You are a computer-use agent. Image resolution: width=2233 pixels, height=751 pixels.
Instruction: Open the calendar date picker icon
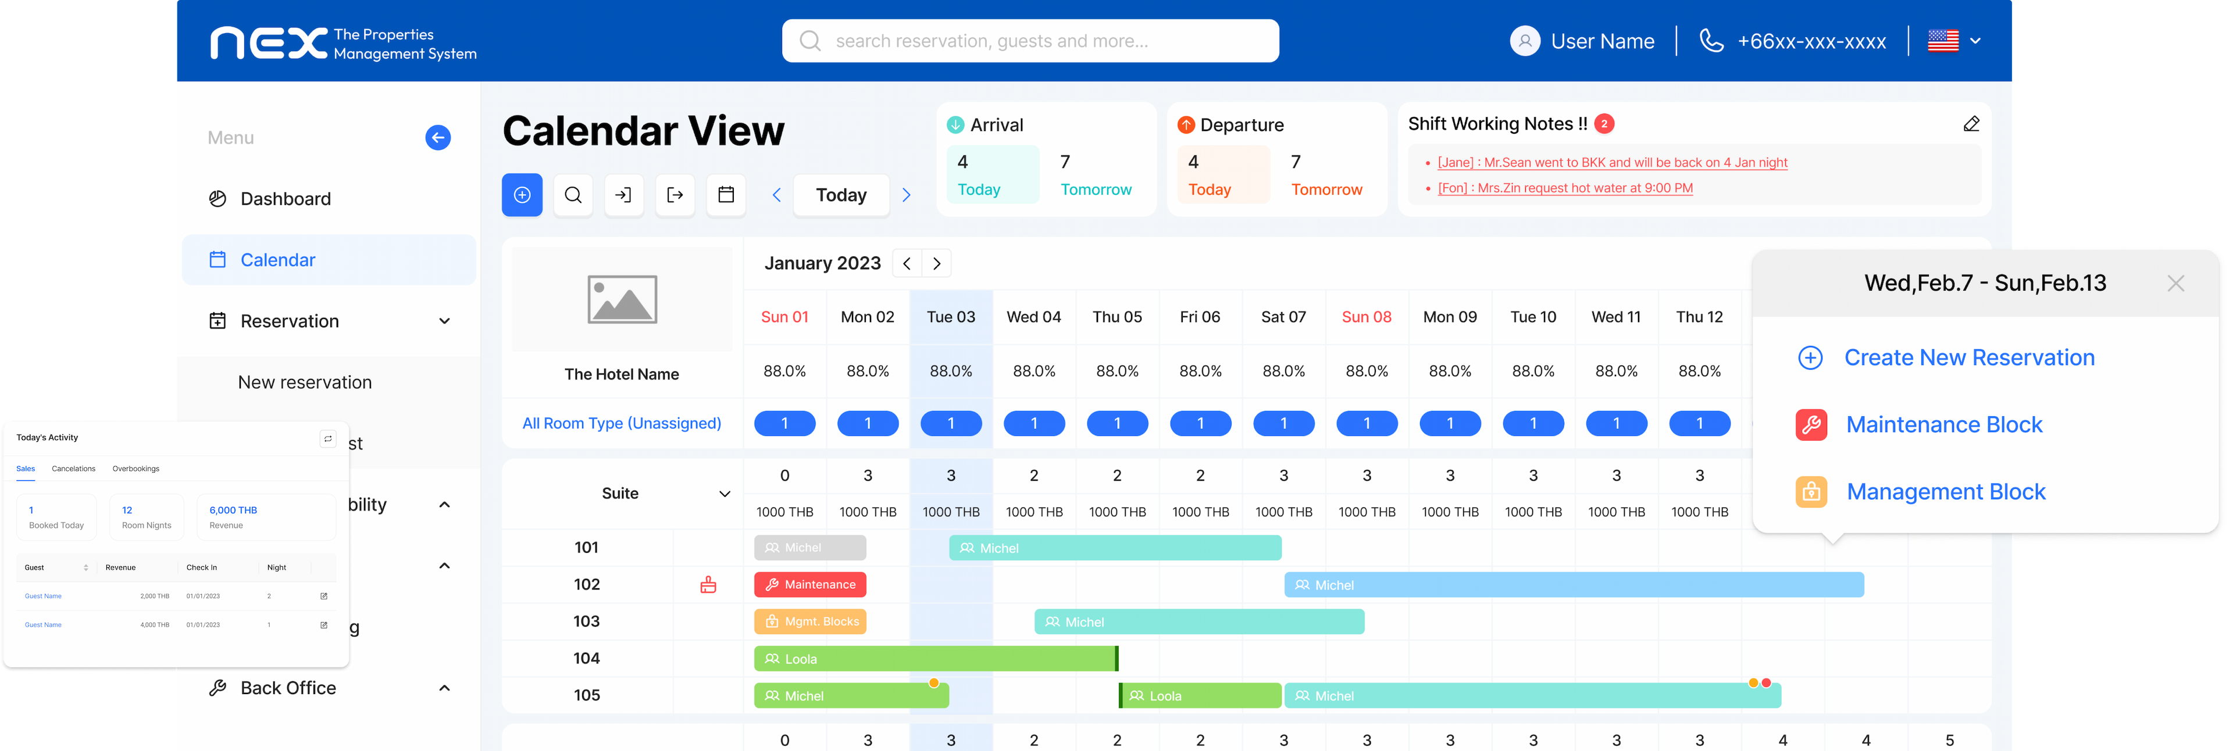726,195
